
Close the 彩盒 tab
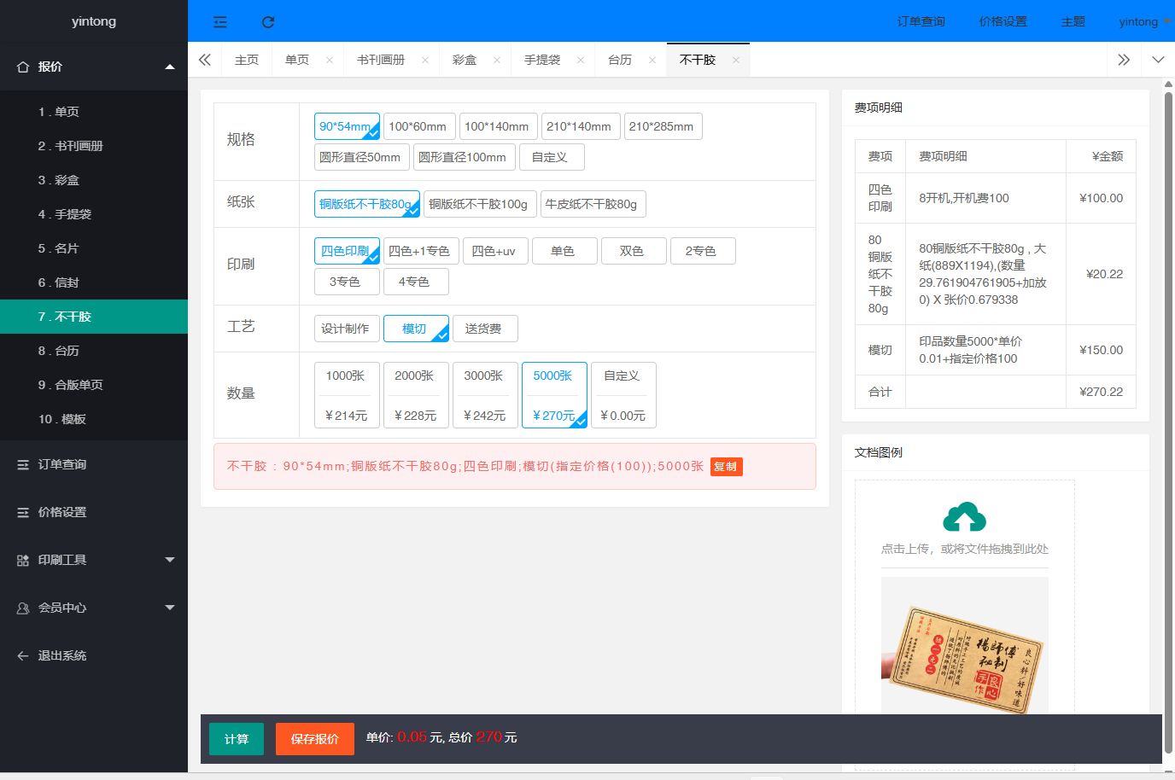pyautogui.click(x=497, y=60)
